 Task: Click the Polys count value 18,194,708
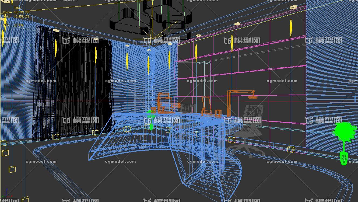point(22,12)
